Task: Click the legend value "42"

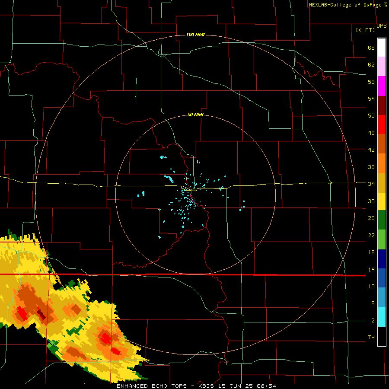Action: click(371, 150)
